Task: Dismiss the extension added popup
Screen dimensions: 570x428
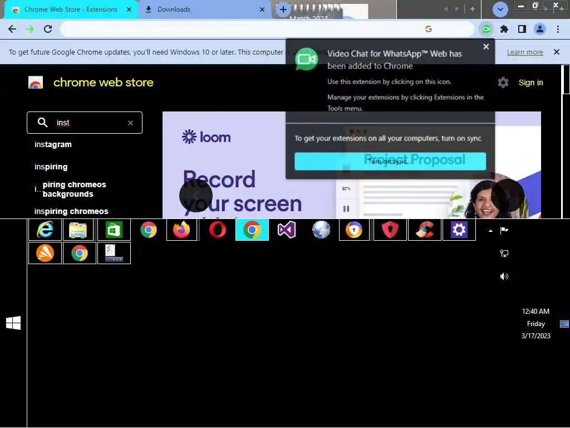Action: [x=486, y=47]
